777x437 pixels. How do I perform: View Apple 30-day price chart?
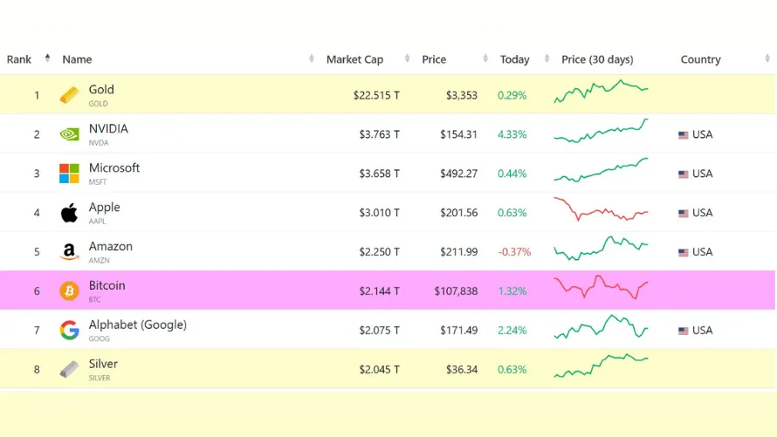[x=602, y=208]
